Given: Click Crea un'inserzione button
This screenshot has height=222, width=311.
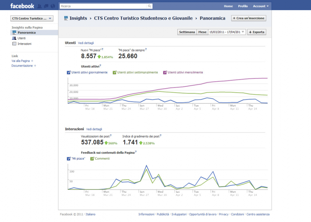Looking at the screenshot, I should tap(249, 18).
